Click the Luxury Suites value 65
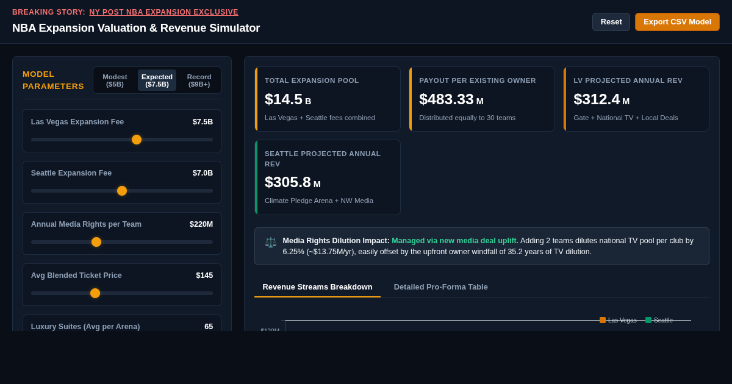 coord(209,327)
